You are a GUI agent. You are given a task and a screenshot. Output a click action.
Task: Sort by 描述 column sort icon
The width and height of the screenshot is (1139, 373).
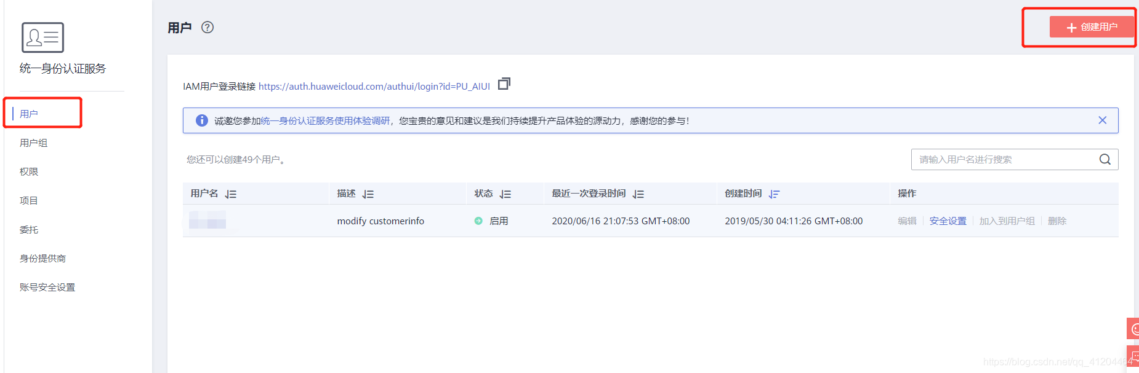click(368, 194)
